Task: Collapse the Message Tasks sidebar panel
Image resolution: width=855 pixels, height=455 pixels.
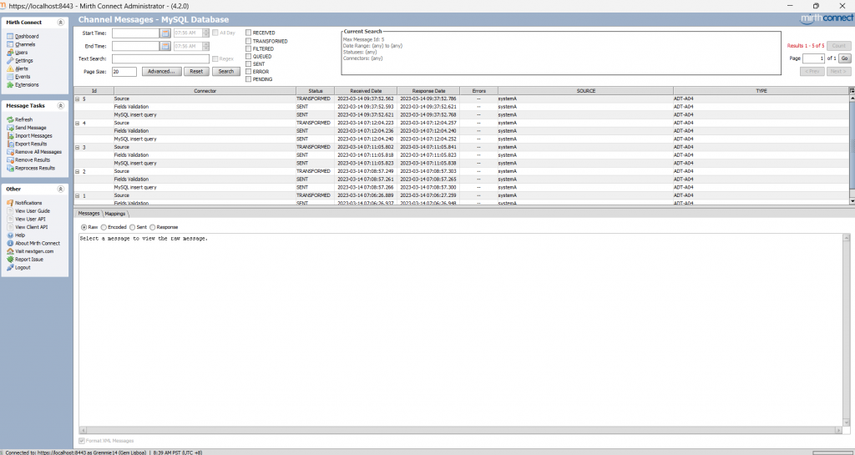Action: [x=60, y=106]
